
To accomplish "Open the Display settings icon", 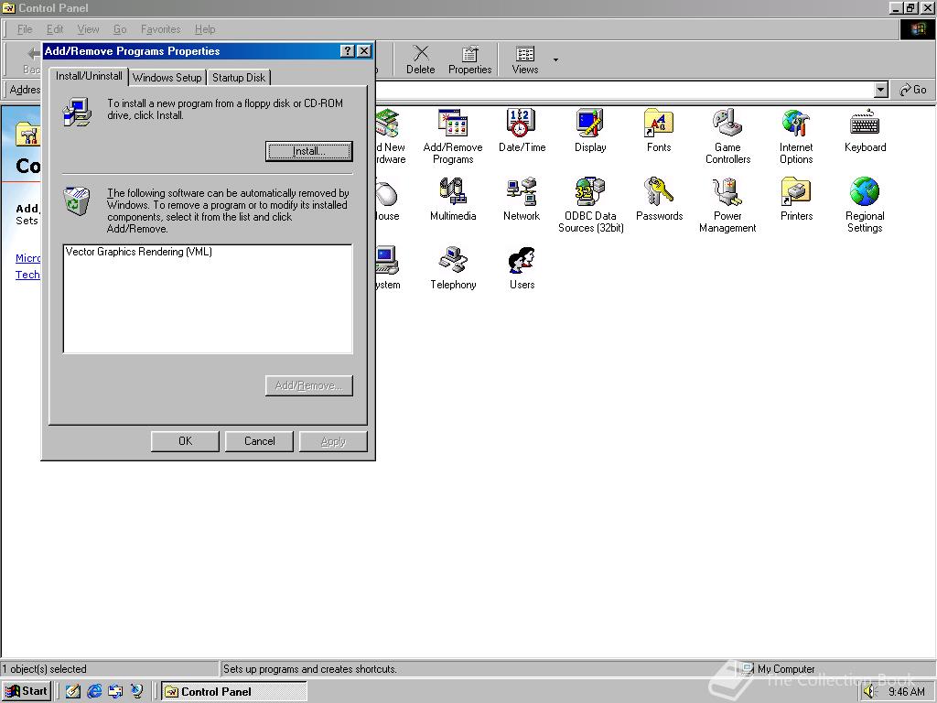I will 590,130.
